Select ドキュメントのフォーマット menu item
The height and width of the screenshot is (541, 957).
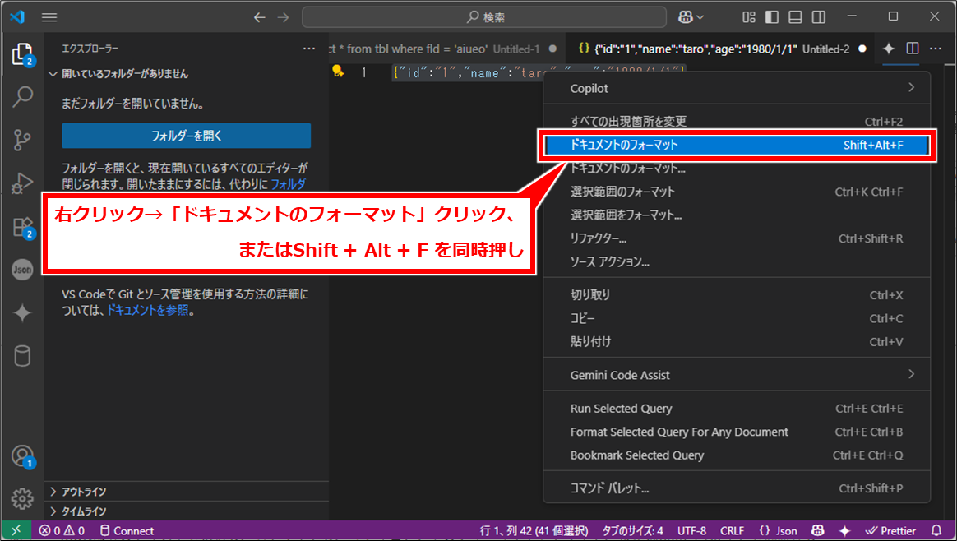[x=737, y=146]
